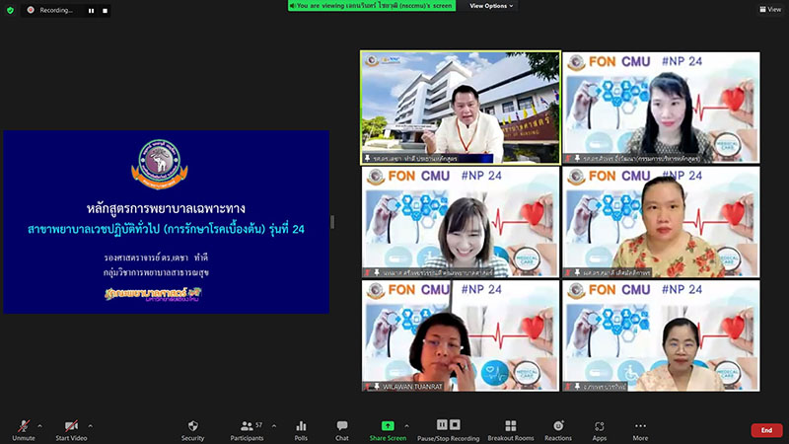This screenshot has width=789, height=444.
Task: Select the smiling woman's video tile
Action: [x=460, y=222]
